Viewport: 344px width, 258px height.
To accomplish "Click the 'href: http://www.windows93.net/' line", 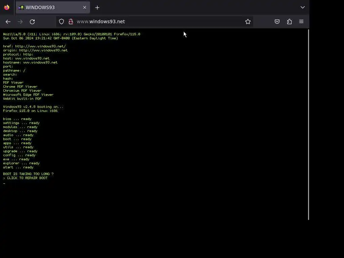I will (34, 46).
